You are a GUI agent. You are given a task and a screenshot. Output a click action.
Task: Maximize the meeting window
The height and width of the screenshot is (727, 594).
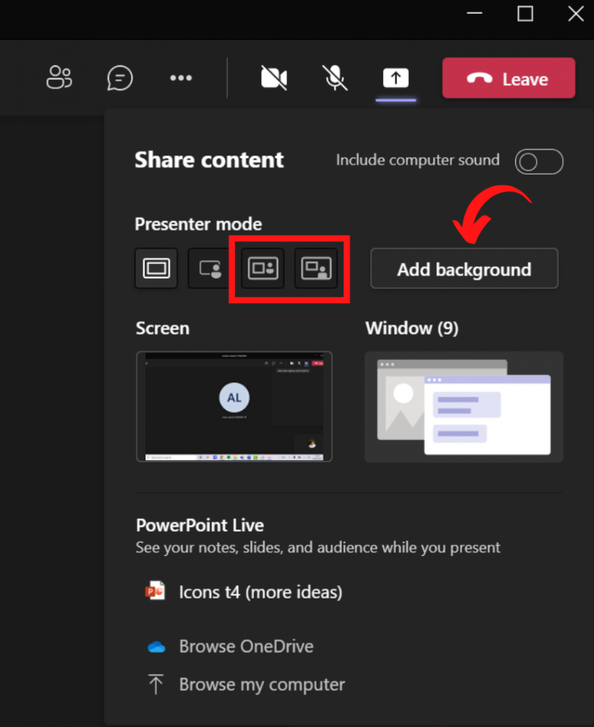tap(525, 13)
